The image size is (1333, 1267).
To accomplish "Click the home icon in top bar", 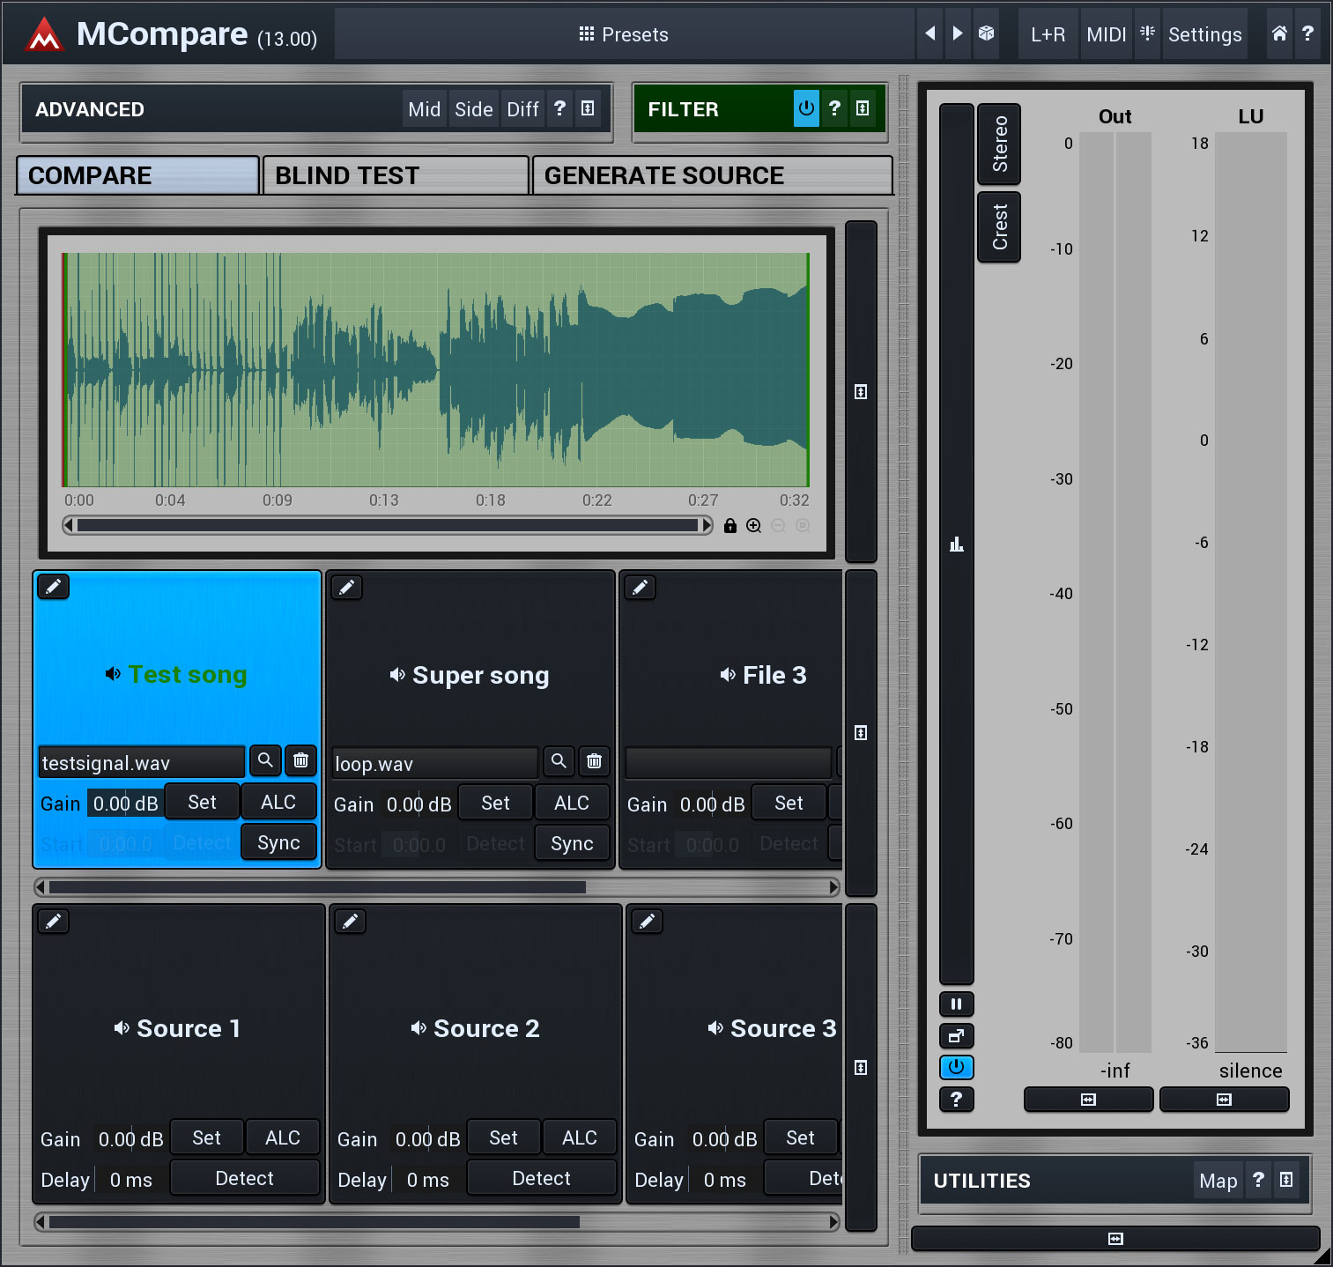I will pyautogui.click(x=1279, y=33).
